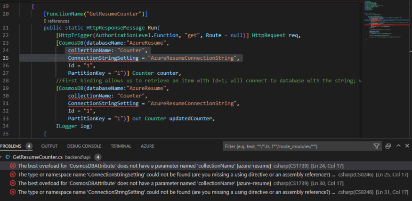The height and width of the screenshot is (201, 412).
Task: Click the 0 references code lens
Action: [57, 21]
